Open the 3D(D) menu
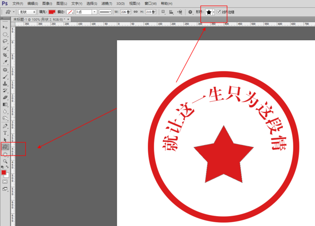The height and width of the screenshot is (226, 315). pyautogui.click(x=121, y=4)
